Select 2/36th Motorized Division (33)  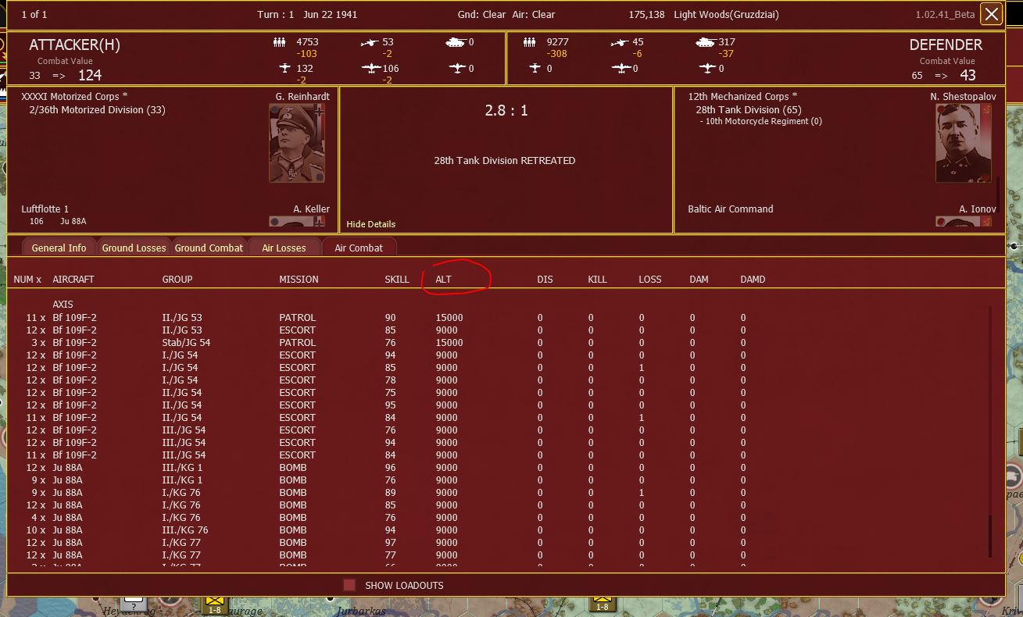pos(97,110)
